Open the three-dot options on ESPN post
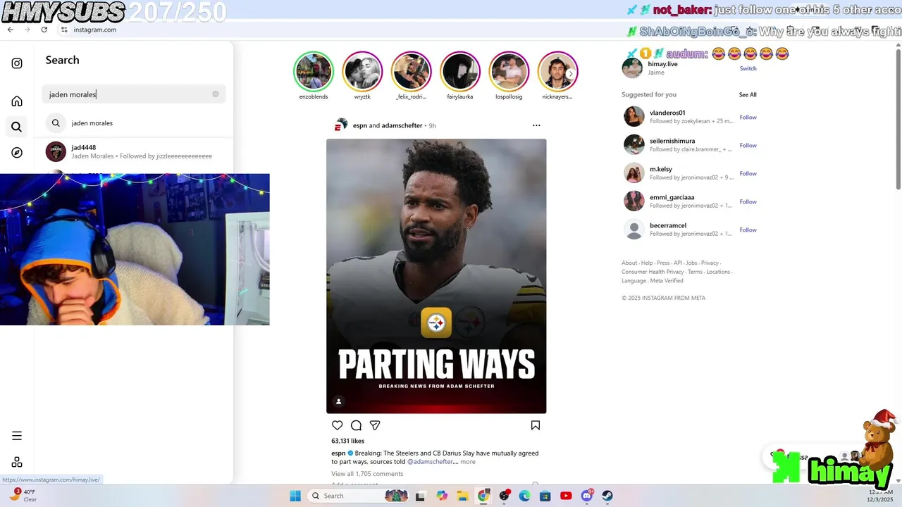 [536, 125]
